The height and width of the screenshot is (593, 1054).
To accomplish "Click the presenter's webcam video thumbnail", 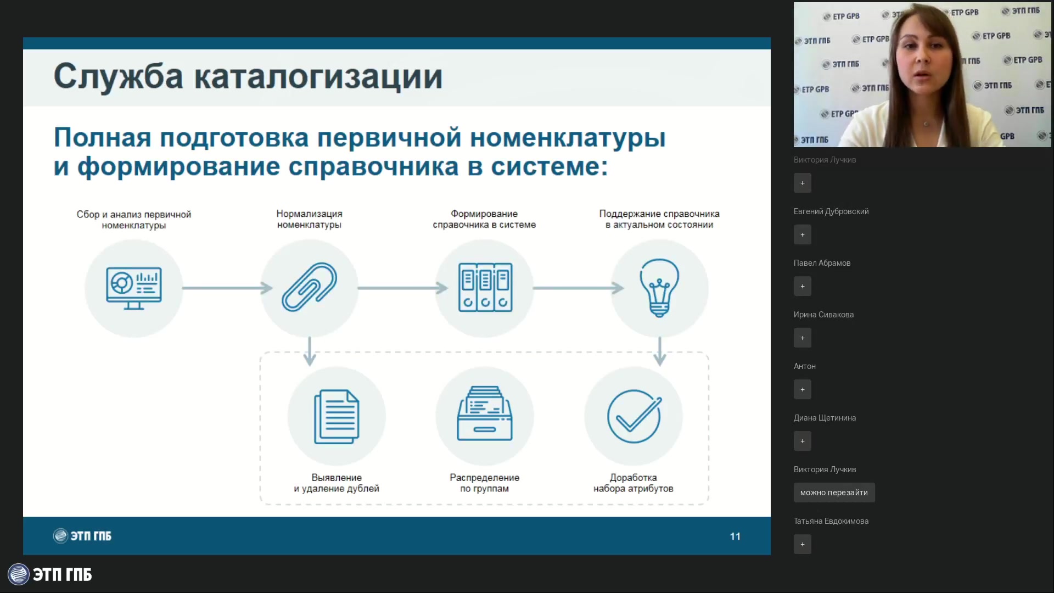I will (922, 74).
